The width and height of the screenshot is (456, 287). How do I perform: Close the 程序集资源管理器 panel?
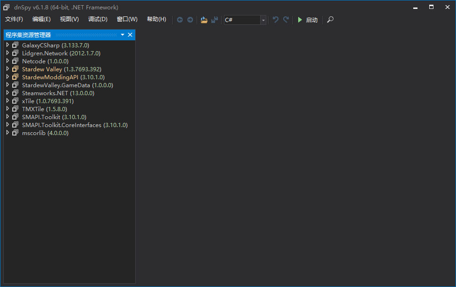[x=130, y=35]
